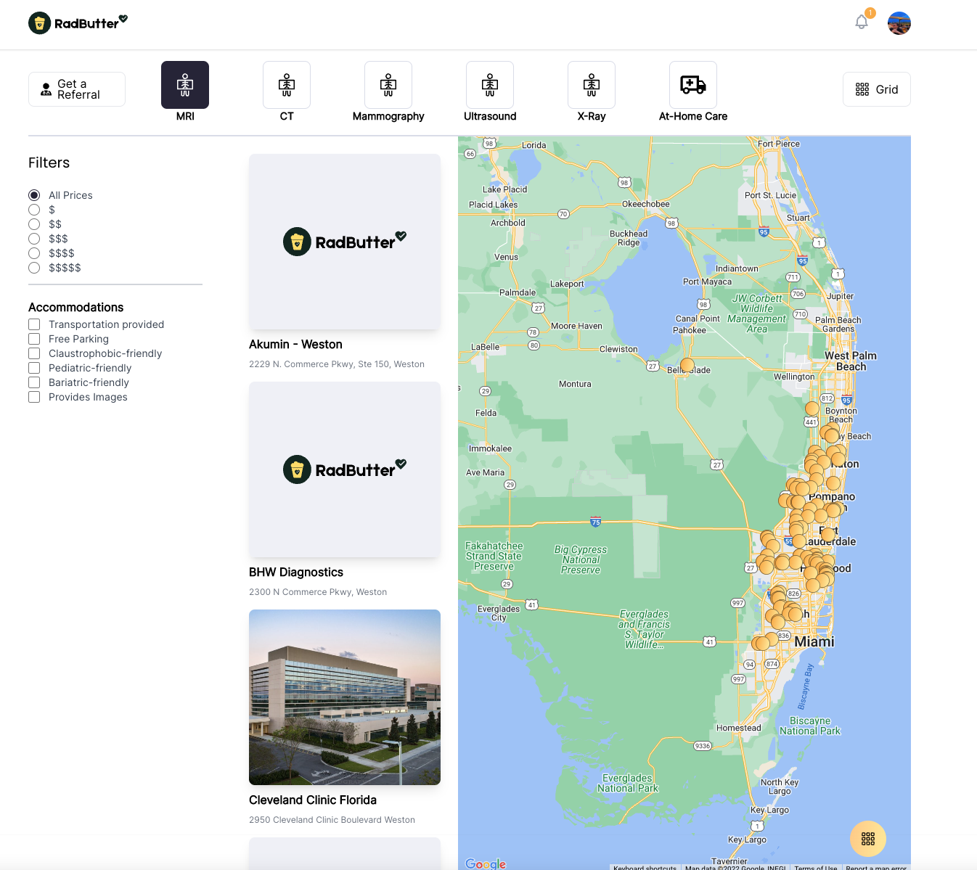Click the Belle Glade map marker
Image resolution: width=977 pixels, height=870 pixels.
[x=687, y=365]
